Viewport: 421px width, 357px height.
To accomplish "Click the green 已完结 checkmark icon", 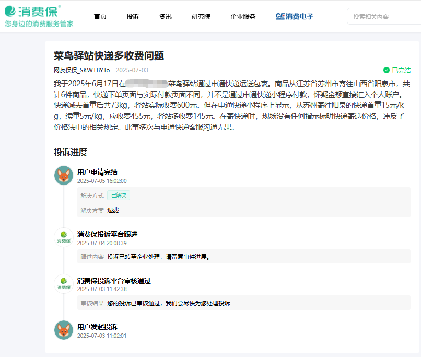I will tap(387, 70).
